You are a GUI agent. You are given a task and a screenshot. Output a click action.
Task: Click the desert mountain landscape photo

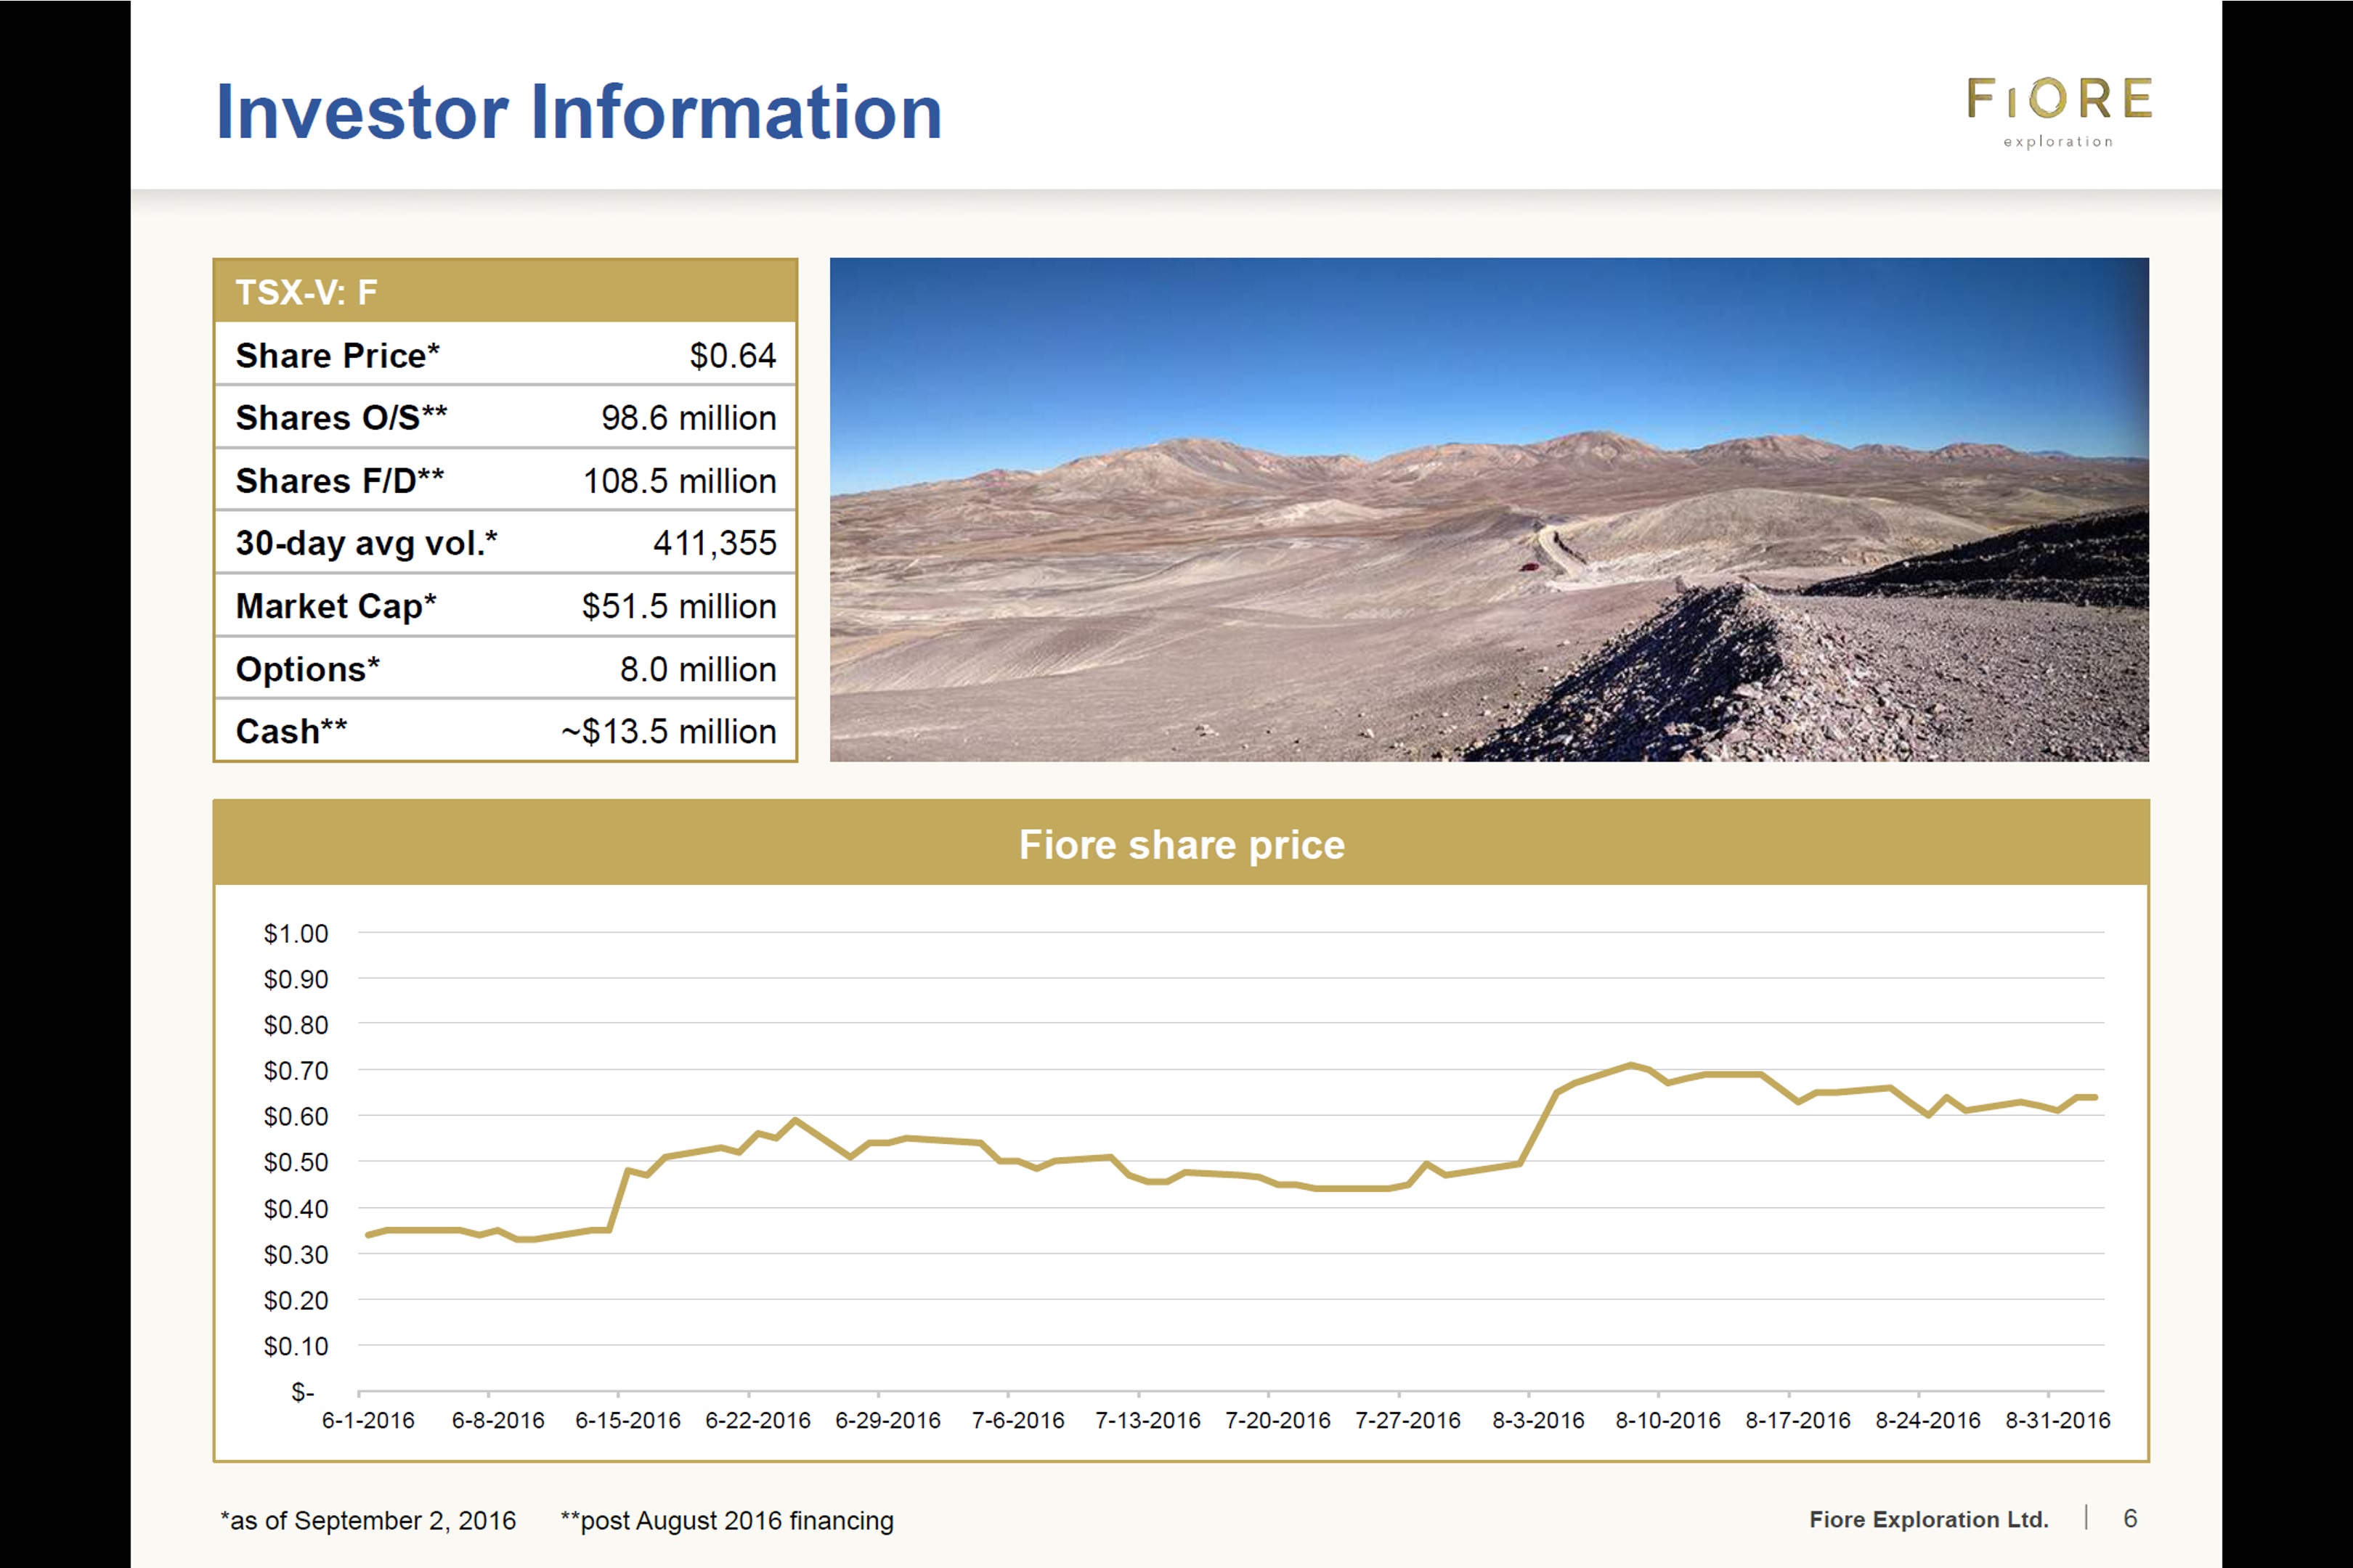[x=1489, y=510]
